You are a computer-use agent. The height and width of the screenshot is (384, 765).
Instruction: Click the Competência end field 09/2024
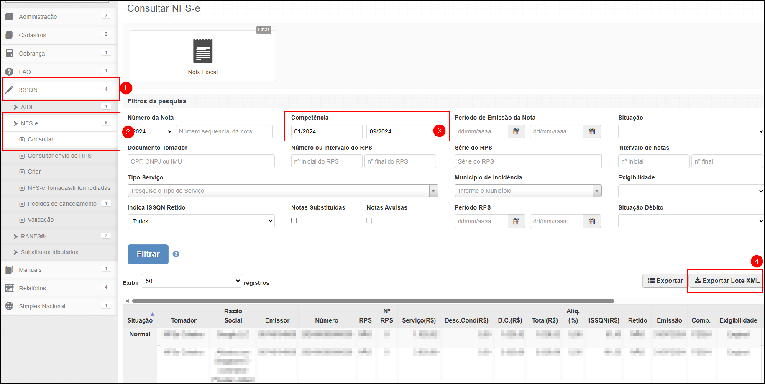pyautogui.click(x=402, y=131)
